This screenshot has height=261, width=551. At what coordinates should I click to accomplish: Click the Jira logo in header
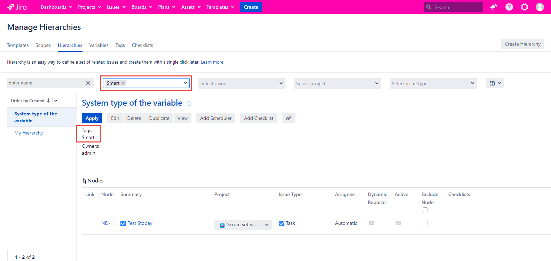[17, 7]
